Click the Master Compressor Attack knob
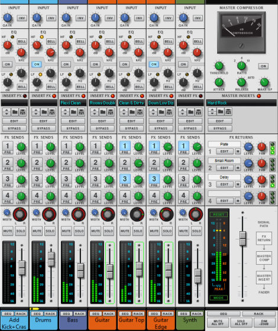The width and height of the screenshot is (278, 331). (219, 82)
